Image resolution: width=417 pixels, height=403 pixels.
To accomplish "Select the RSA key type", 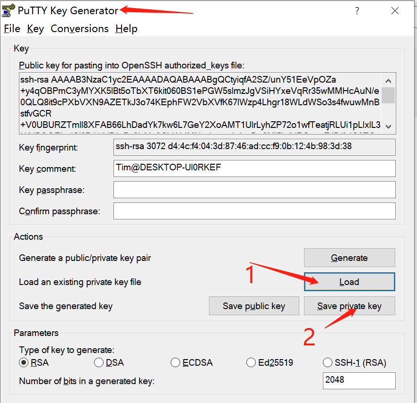I will pyautogui.click(x=23, y=362).
